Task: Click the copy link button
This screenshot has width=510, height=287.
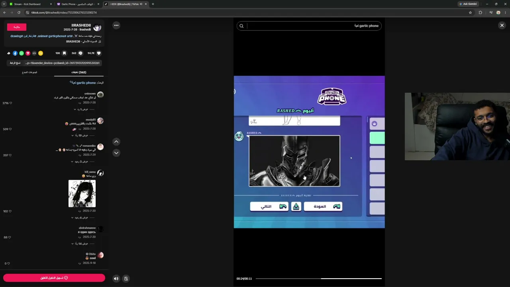Action: click(15, 63)
